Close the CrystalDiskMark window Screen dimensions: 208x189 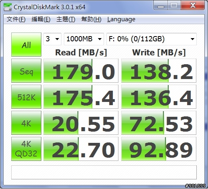pos(193,5)
